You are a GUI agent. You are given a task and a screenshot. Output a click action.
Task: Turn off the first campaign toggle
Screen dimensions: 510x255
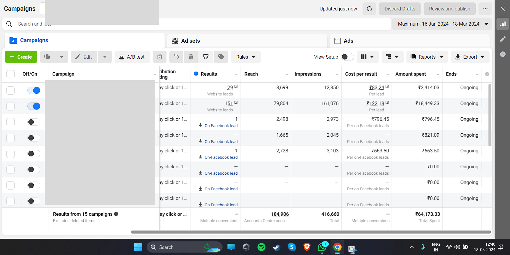34,90
